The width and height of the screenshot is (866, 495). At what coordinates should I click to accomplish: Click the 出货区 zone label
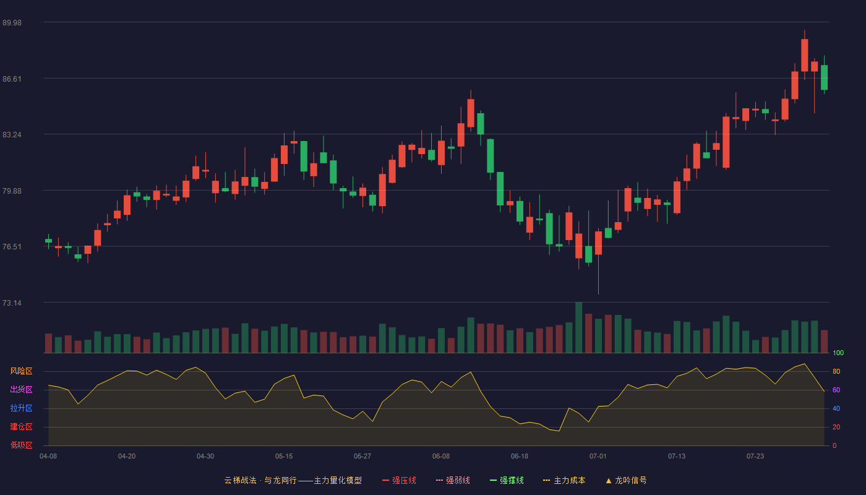point(21,390)
